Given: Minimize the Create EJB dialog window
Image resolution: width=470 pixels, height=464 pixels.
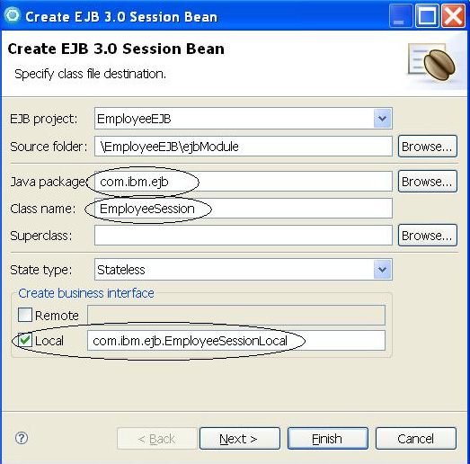Looking at the screenshot, I should pos(401,16).
